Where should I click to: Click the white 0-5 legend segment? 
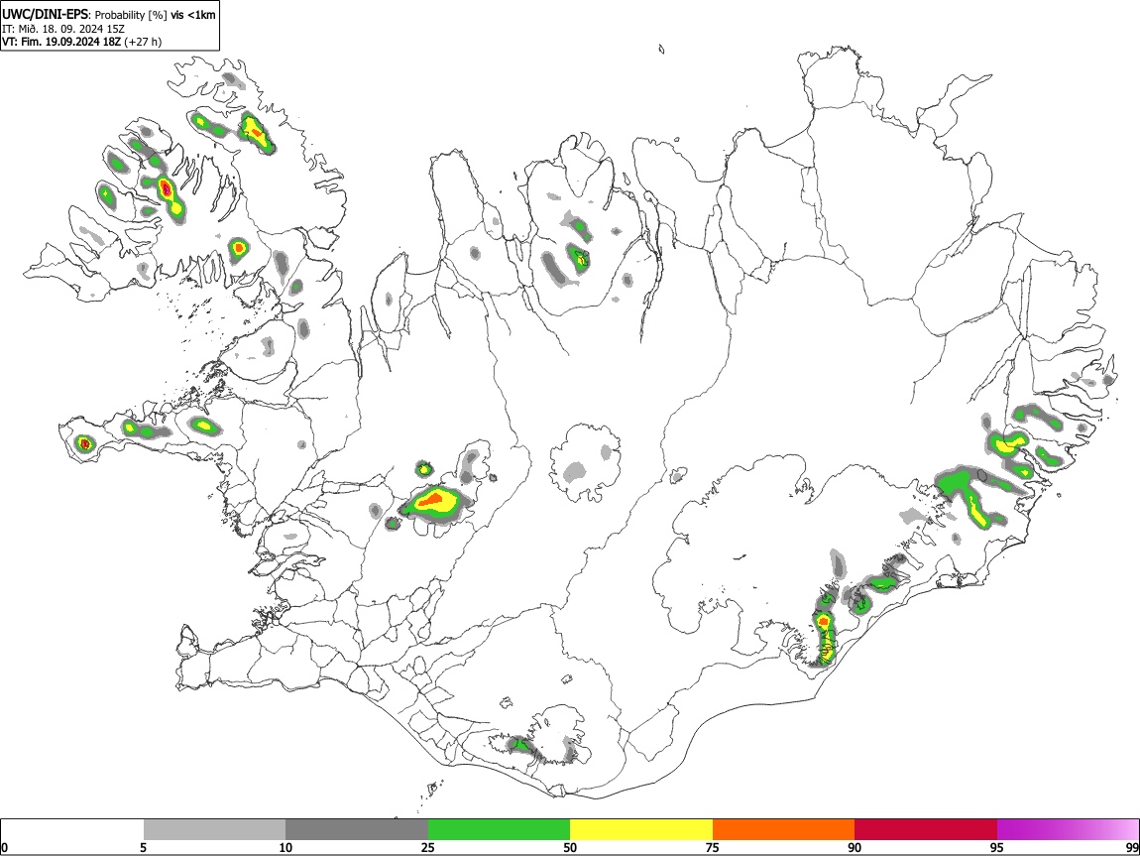tap(72, 829)
